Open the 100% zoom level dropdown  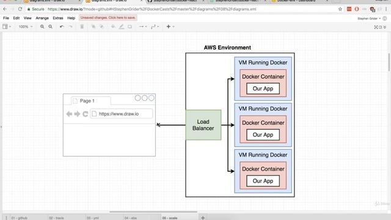point(26,27)
